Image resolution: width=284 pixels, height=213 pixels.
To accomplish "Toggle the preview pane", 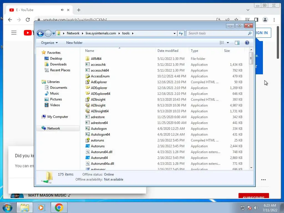I will [237, 43].
